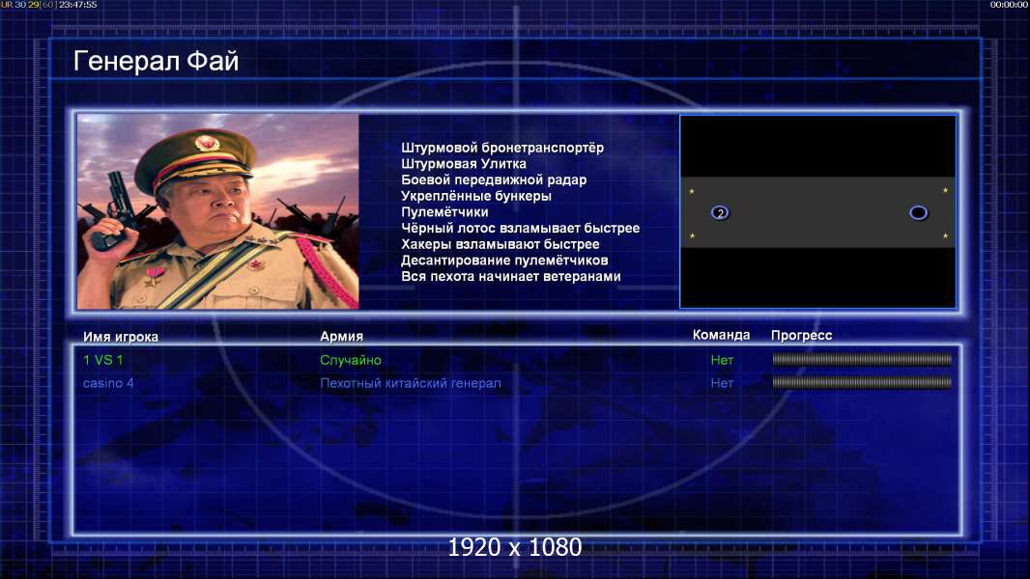The height and width of the screenshot is (579, 1030).
Task: Click player start position marker 2 on minimap
Action: click(x=720, y=213)
